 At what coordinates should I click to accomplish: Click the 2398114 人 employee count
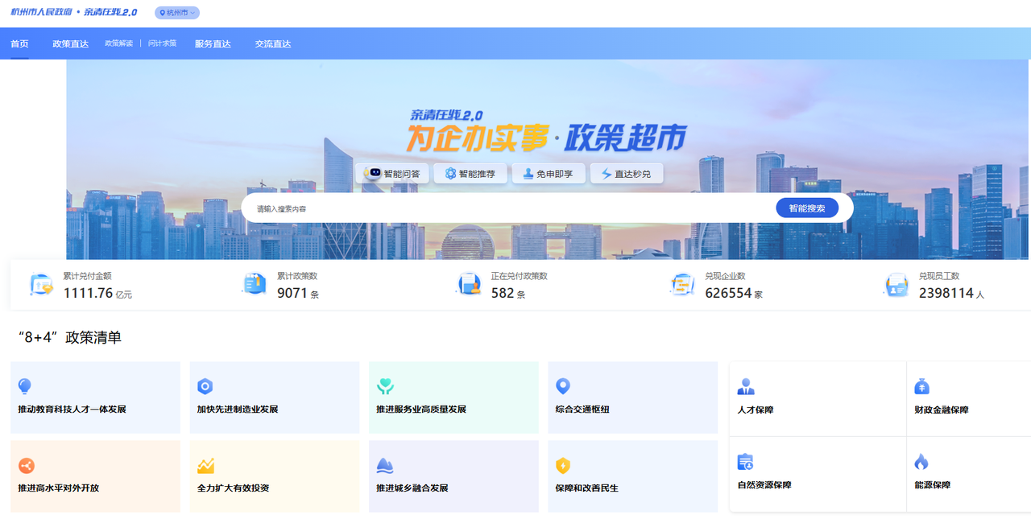click(x=951, y=294)
